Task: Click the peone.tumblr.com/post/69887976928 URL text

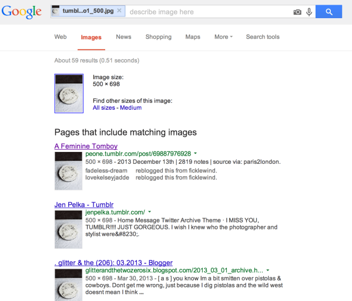Action: point(138,154)
